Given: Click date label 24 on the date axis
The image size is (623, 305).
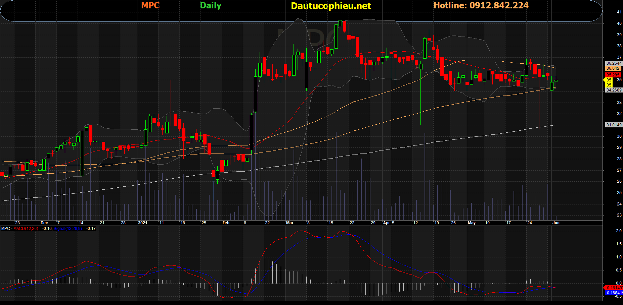Looking at the screenshot, I should [x=530, y=223].
